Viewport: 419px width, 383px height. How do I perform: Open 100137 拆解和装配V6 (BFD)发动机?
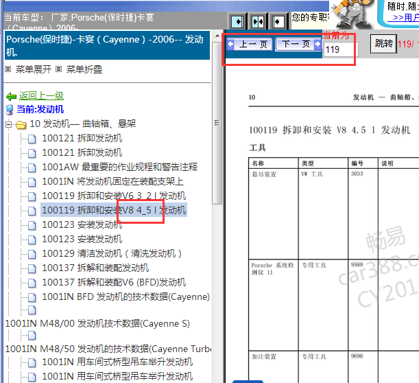pyautogui.click(x=114, y=282)
